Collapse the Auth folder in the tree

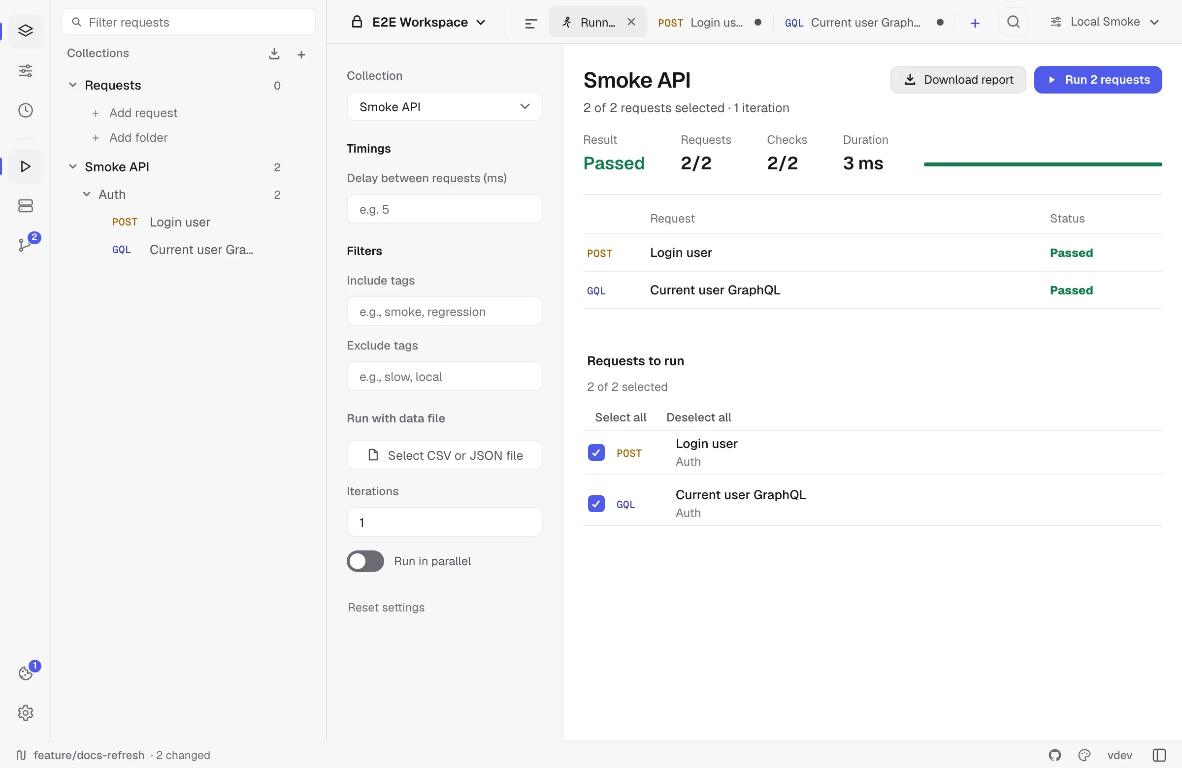point(86,194)
